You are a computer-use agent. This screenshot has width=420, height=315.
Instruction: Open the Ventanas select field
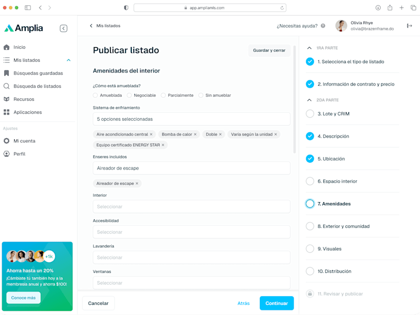(x=192, y=283)
